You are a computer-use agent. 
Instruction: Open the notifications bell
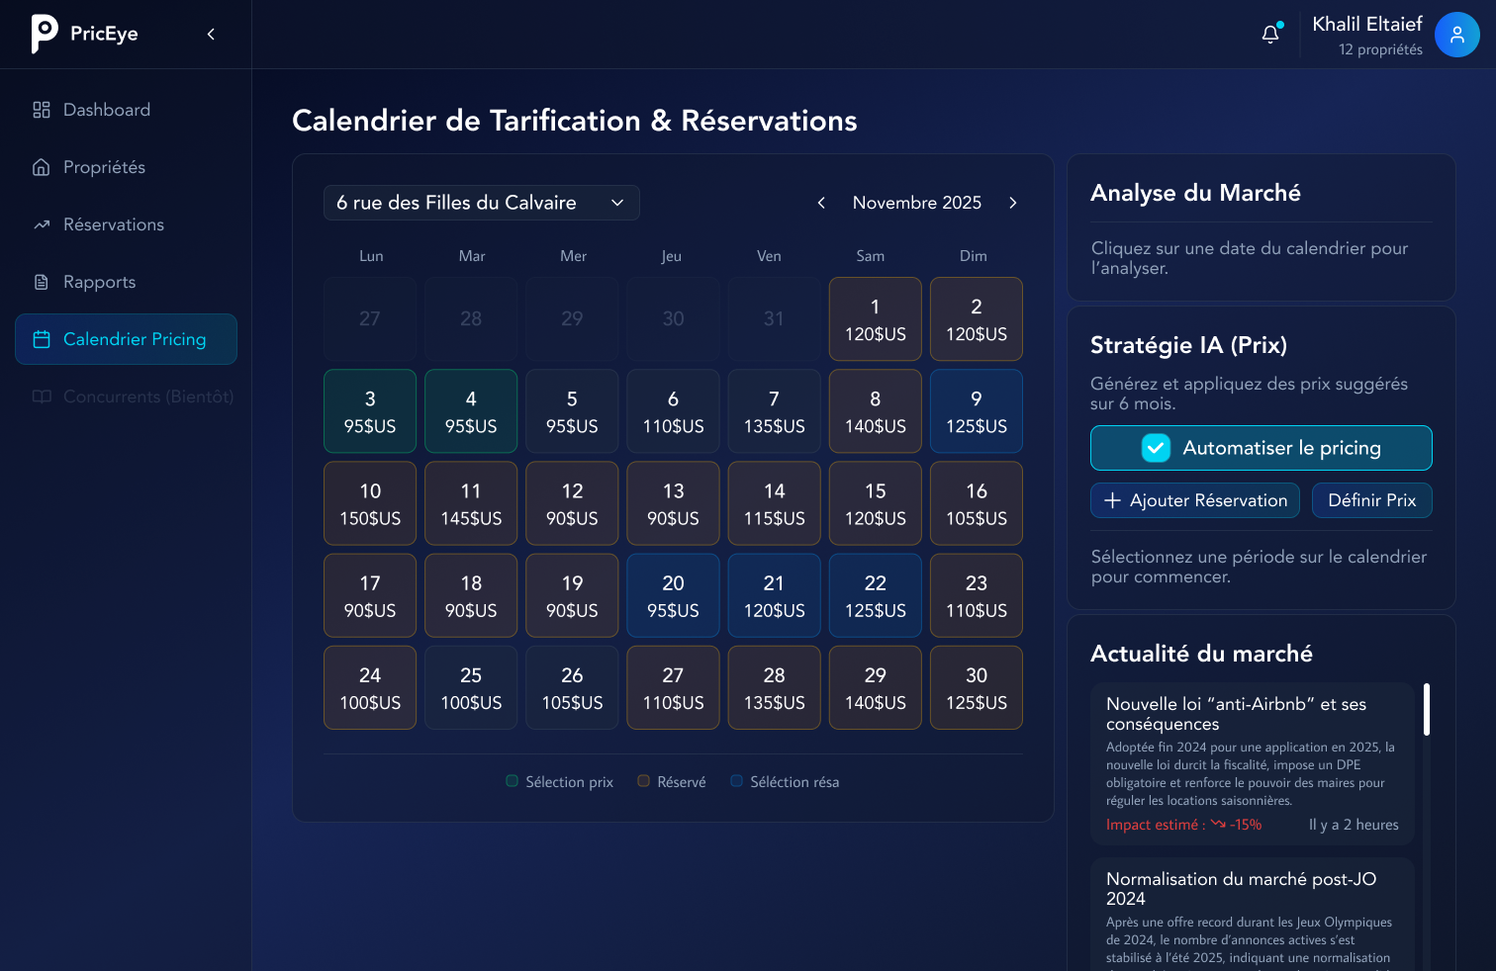tap(1270, 35)
